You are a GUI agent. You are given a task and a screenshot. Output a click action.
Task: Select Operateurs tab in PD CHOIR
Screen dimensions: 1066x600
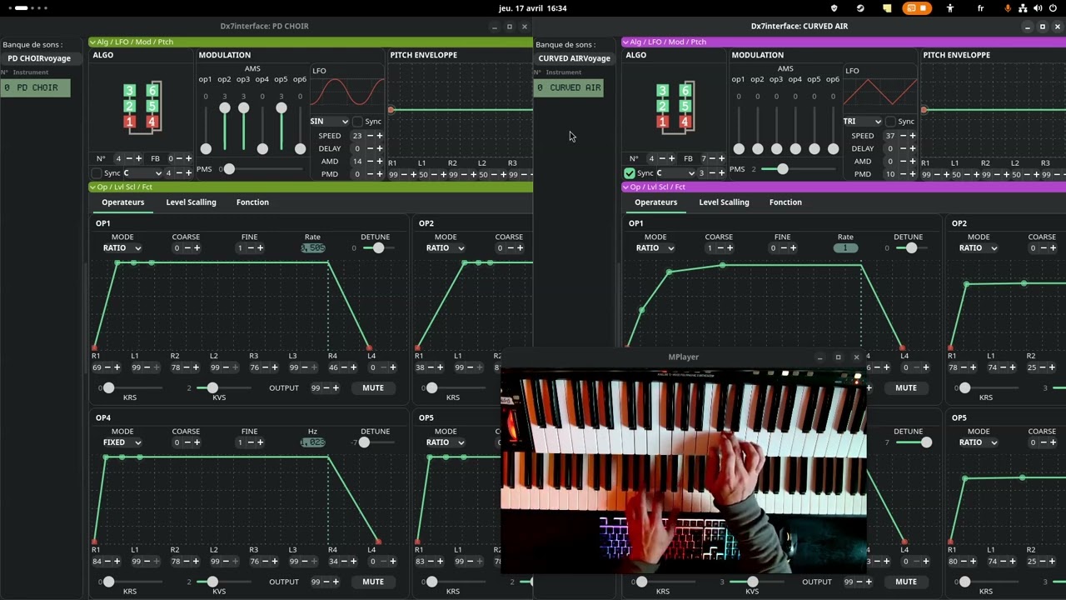click(123, 202)
